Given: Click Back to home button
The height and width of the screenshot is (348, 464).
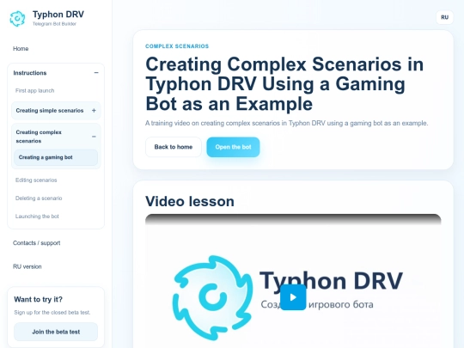Looking at the screenshot, I should pyautogui.click(x=174, y=147).
